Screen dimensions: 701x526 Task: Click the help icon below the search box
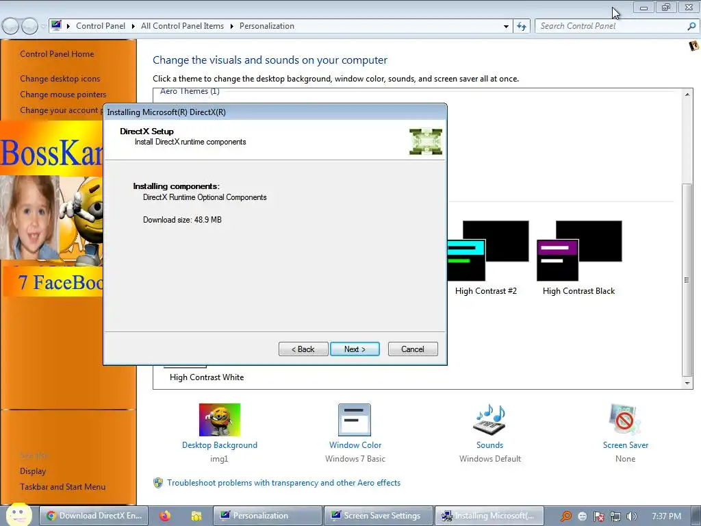tap(694, 46)
